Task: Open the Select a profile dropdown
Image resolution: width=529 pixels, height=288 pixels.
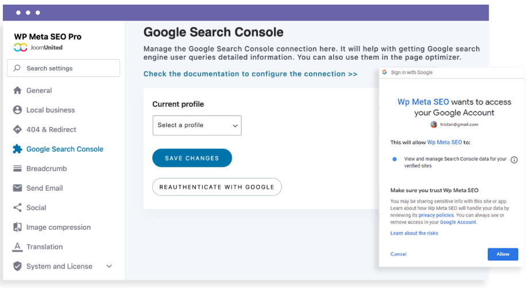Action: (197, 125)
